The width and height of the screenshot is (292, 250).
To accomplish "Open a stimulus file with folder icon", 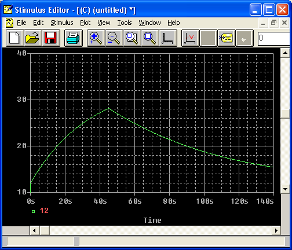I will [x=33, y=38].
